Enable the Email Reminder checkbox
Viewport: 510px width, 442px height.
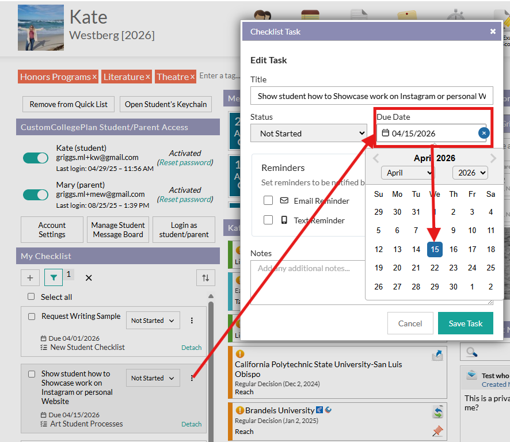[x=268, y=201]
